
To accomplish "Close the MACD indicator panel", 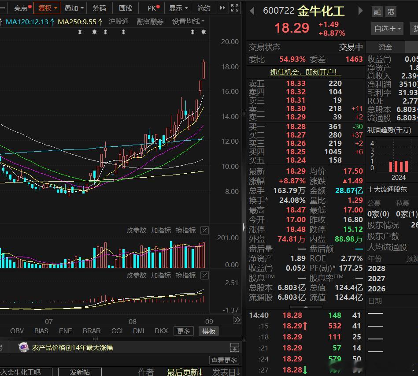I will pyautogui.click(x=204, y=275).
